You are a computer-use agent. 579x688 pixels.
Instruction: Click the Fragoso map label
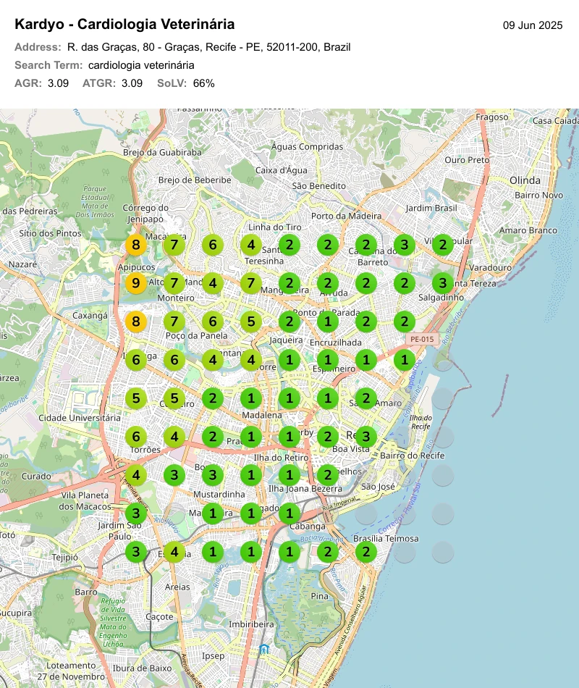click(492, 117)
